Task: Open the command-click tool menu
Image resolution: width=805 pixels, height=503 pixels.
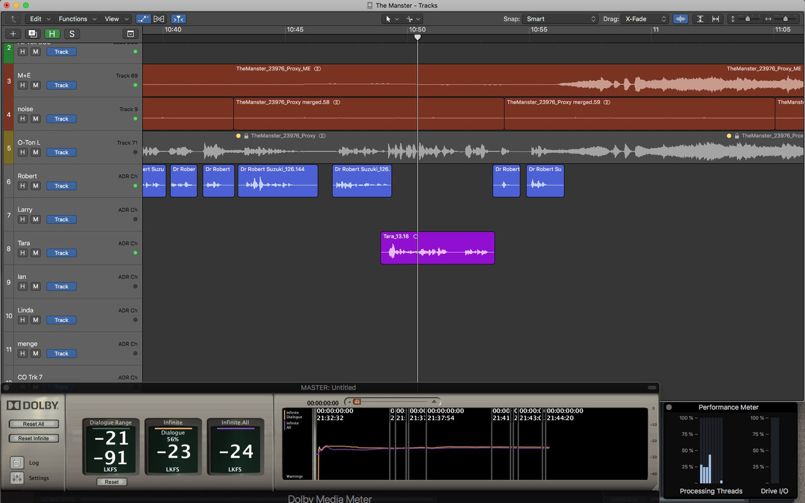Action: [x=413, y=19]
